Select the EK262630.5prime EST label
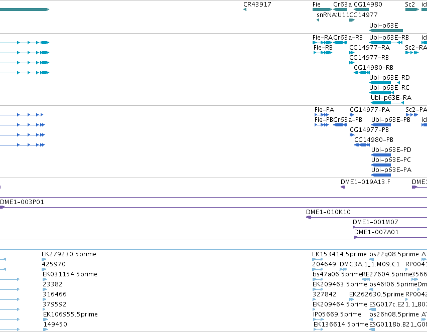The image size is (427, 332). point(376,295)
